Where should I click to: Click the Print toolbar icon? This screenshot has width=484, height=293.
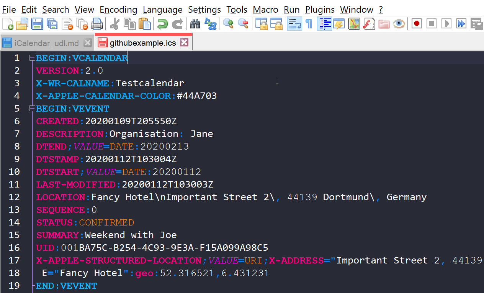96,24
